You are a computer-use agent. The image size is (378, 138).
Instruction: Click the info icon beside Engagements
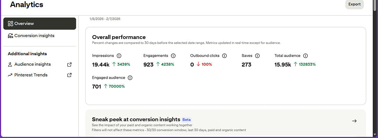click(x=173, y=56)
